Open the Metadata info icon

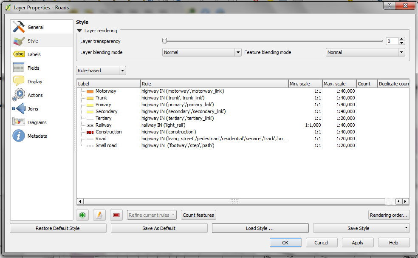[19, 136]
